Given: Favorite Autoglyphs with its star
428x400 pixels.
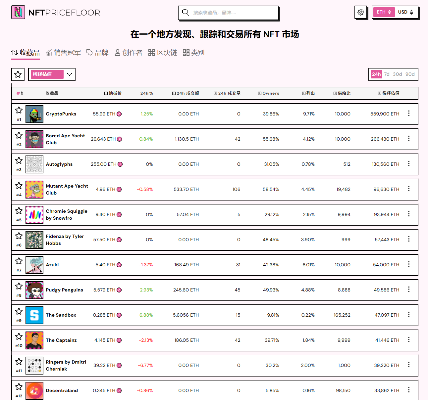Looking at the screenshot, I should pos(19,160).
